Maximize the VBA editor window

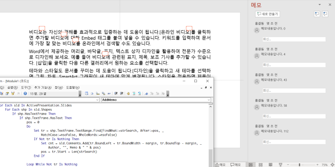pyautogui.click(x=196, y=81)
